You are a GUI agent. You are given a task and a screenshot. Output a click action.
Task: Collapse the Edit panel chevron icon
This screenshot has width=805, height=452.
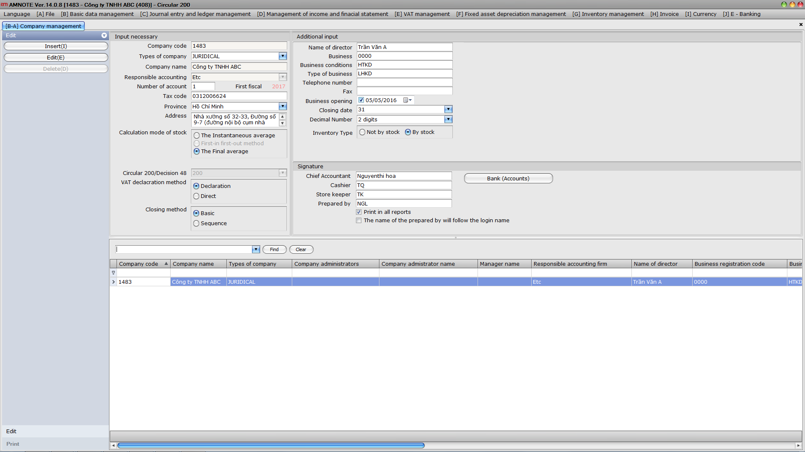coord(104,36)
